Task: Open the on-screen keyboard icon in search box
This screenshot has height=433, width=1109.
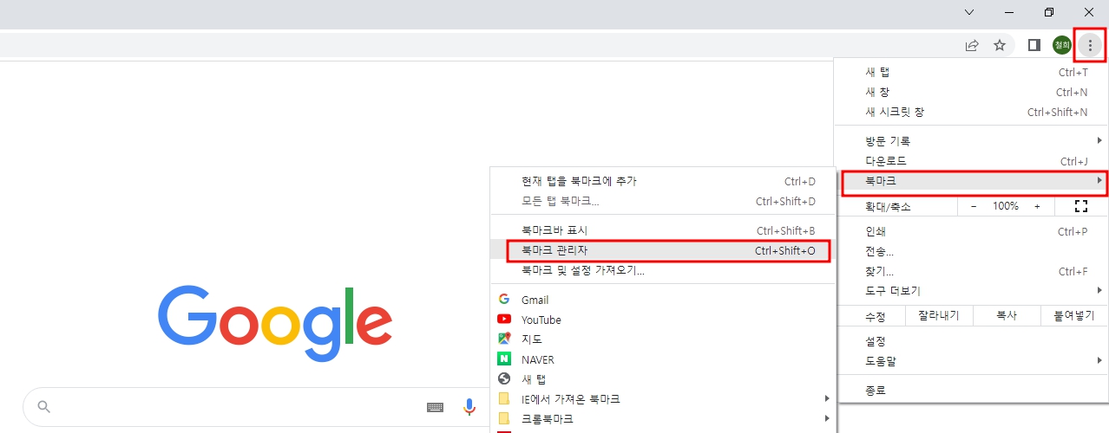Action: (x=436, y=407)
